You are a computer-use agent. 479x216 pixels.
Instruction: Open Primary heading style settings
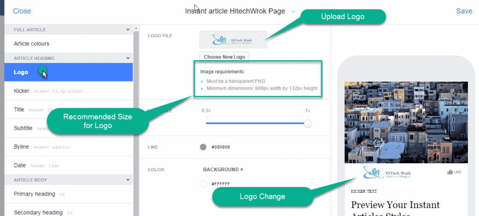click(69, 194)
